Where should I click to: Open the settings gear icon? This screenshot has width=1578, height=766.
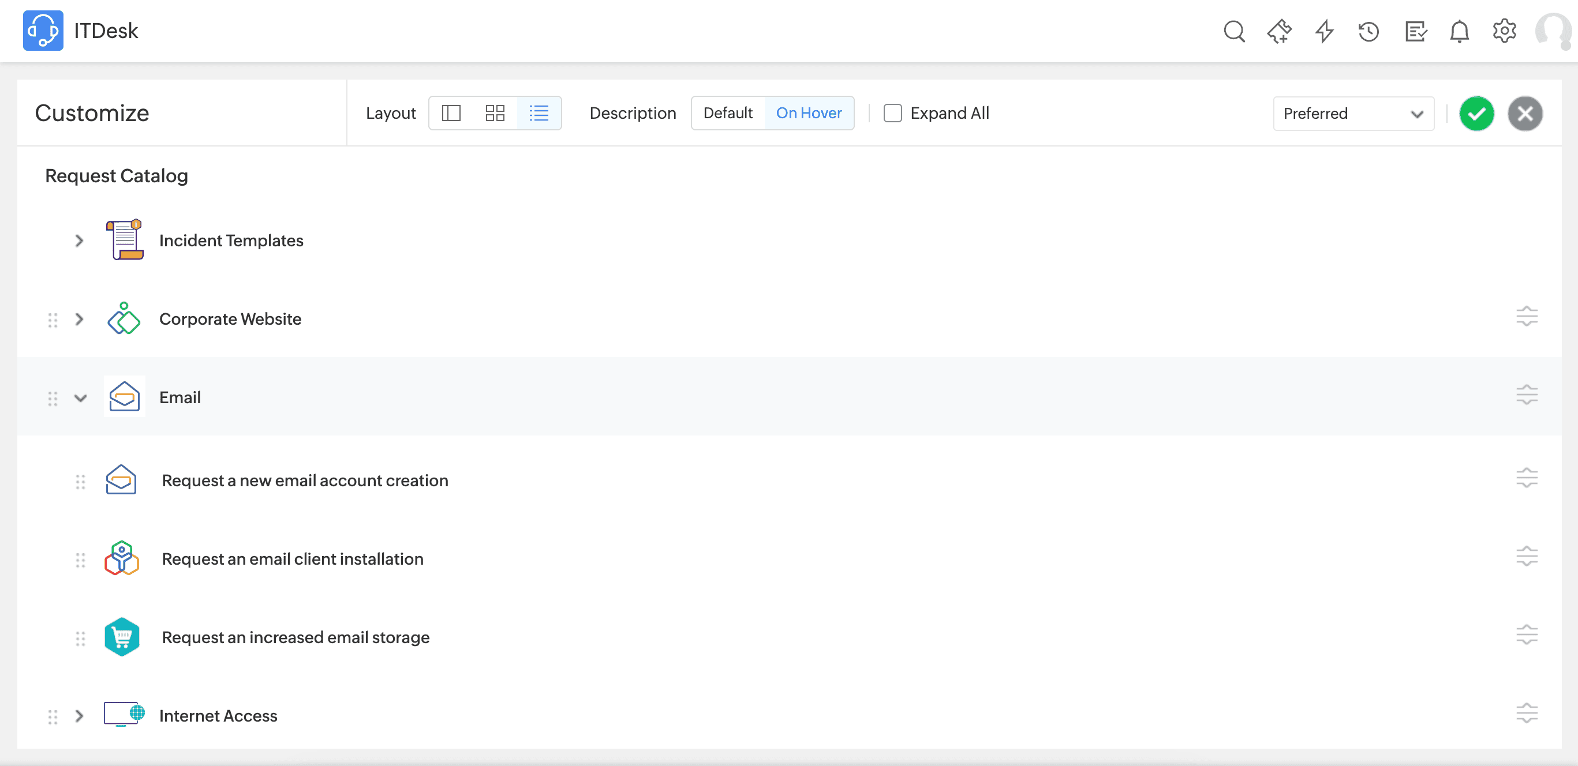pyautogui.click(x=1504, y=31)
